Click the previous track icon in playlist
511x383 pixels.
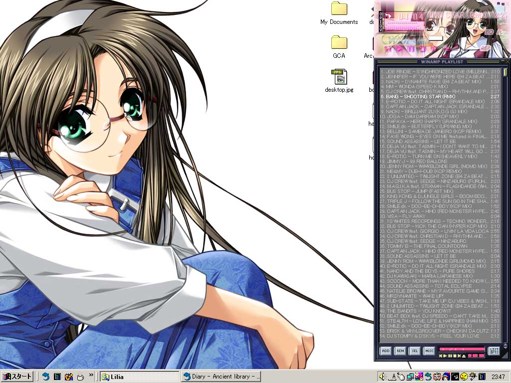(x=441, y=356)
